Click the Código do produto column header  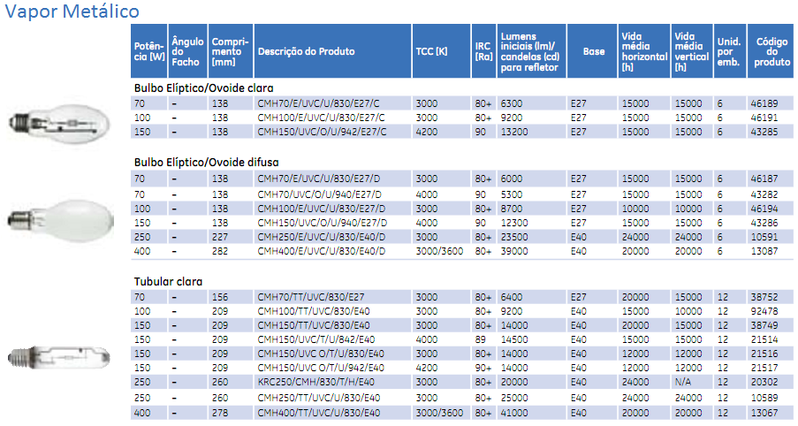(771, 51)
